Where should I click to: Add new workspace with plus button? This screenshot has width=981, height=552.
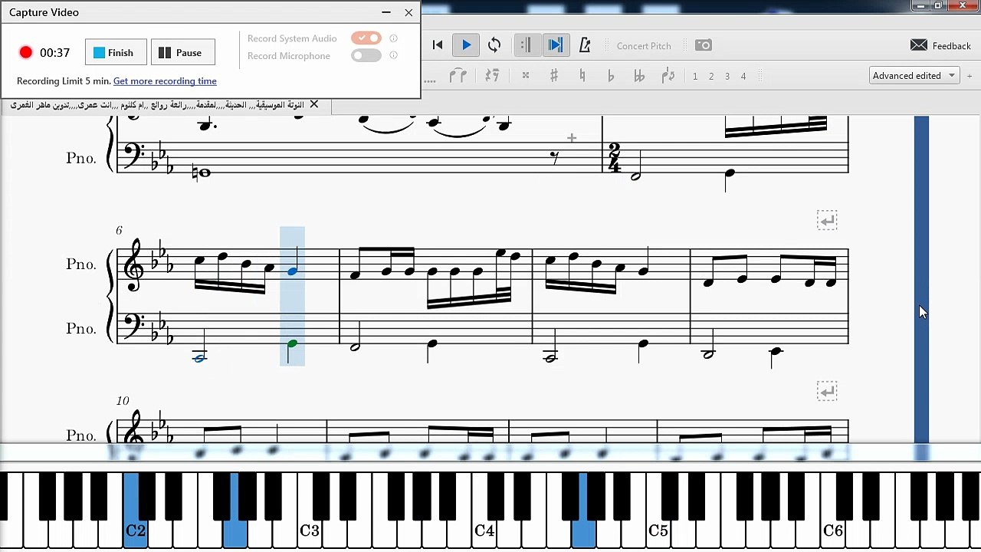[970, 76]
